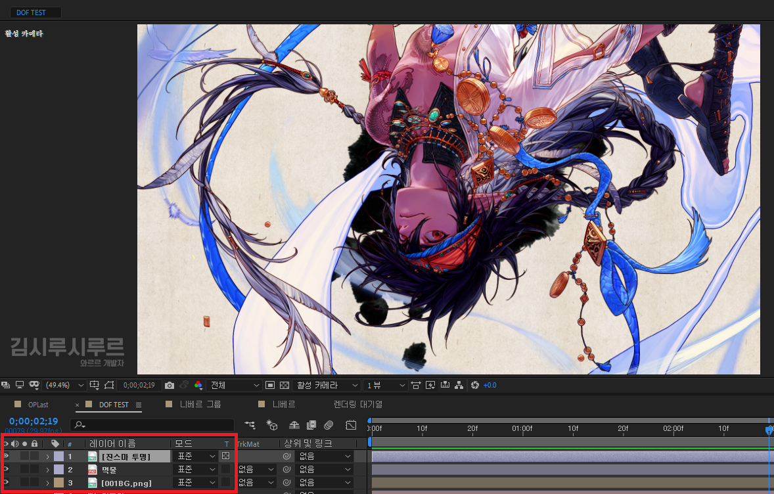Open 진스마 투명 blend mode dropdown
774x494 pixels.
(x=196, y=457)
